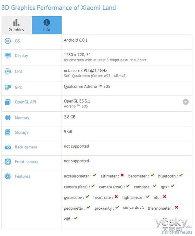Click the altimeter red cross mark
This screenshot has height=236, width=195.
point(122,175)
